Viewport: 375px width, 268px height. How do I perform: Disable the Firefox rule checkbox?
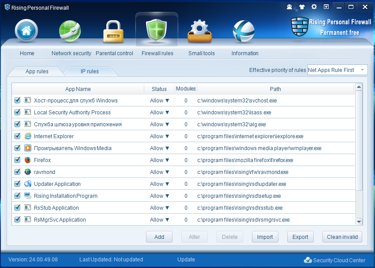coord(17,160)
